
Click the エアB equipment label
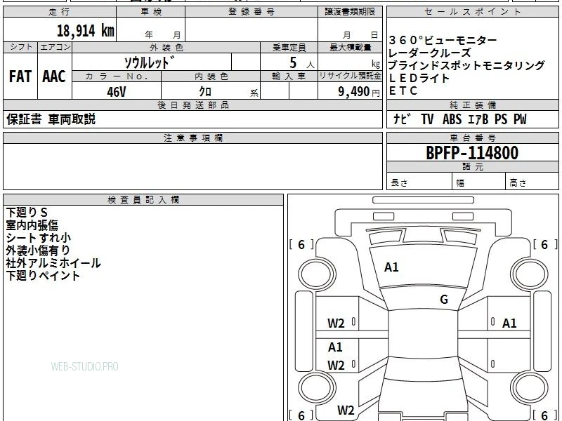[x=478, y=119]
